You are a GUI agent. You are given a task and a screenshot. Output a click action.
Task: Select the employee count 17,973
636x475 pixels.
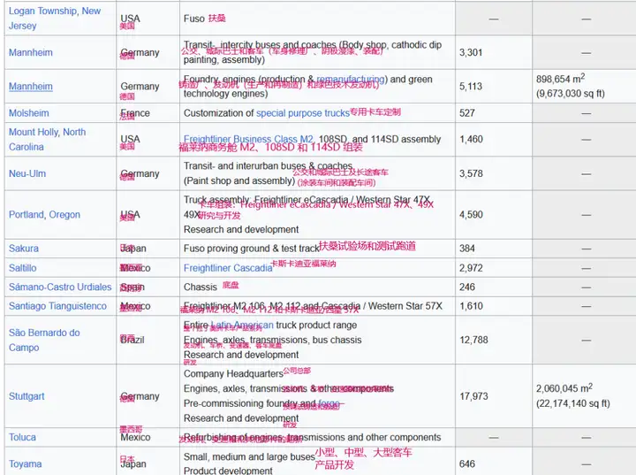tap(473, 396)
